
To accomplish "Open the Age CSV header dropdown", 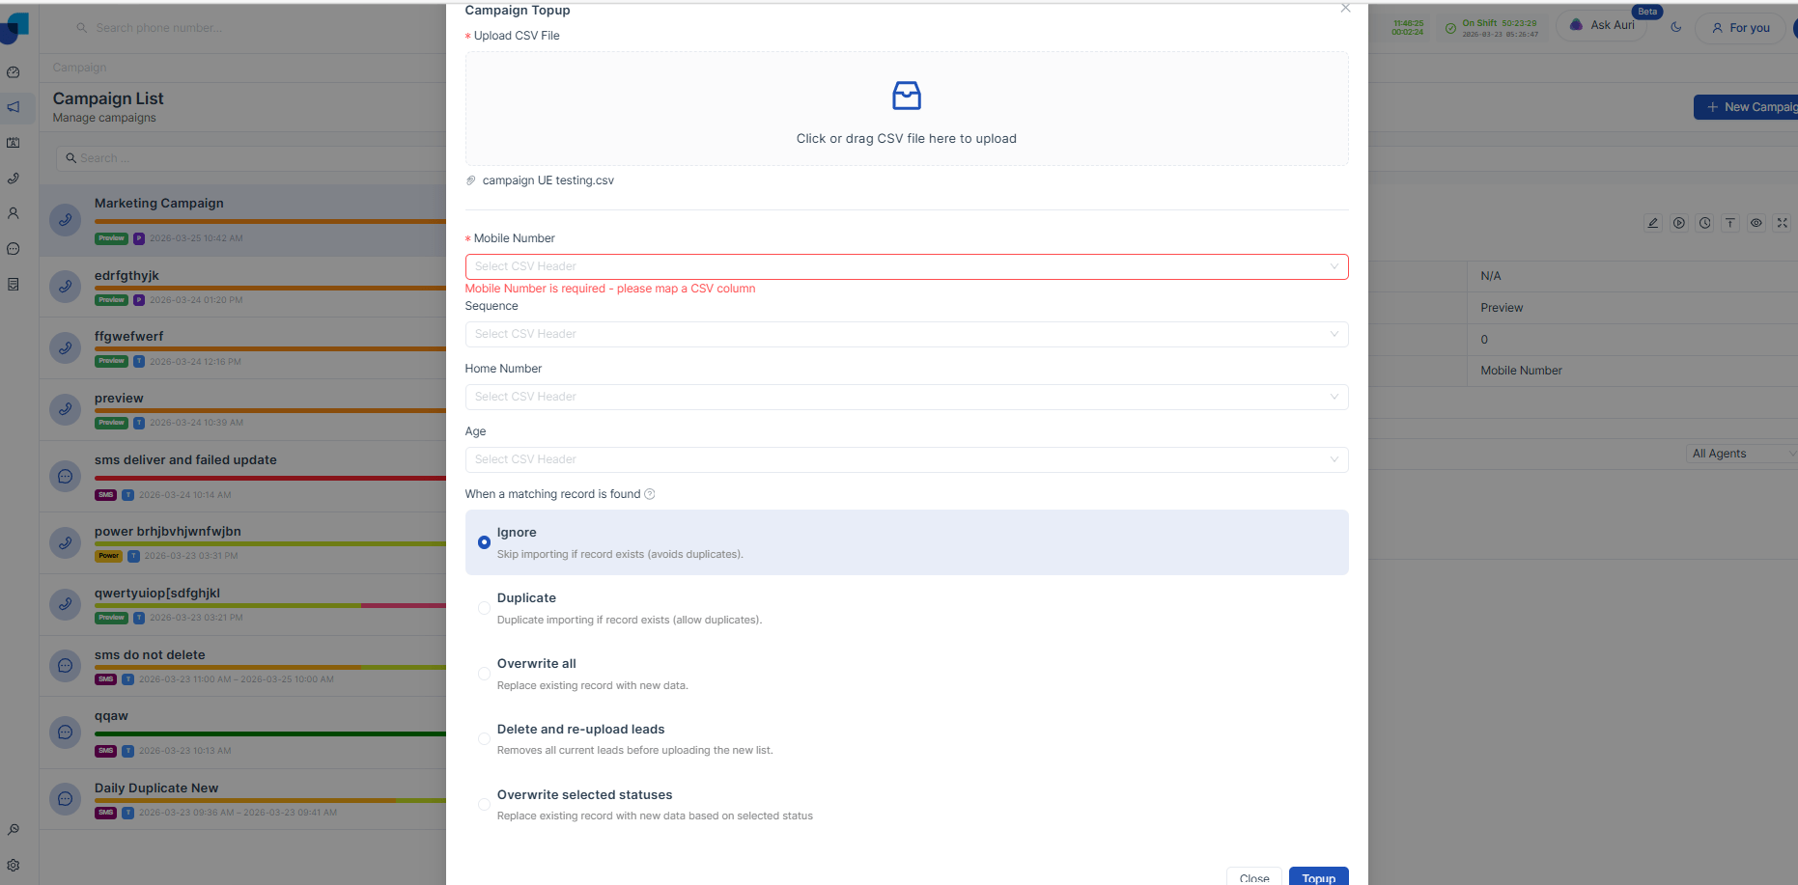I will point(906,459).
